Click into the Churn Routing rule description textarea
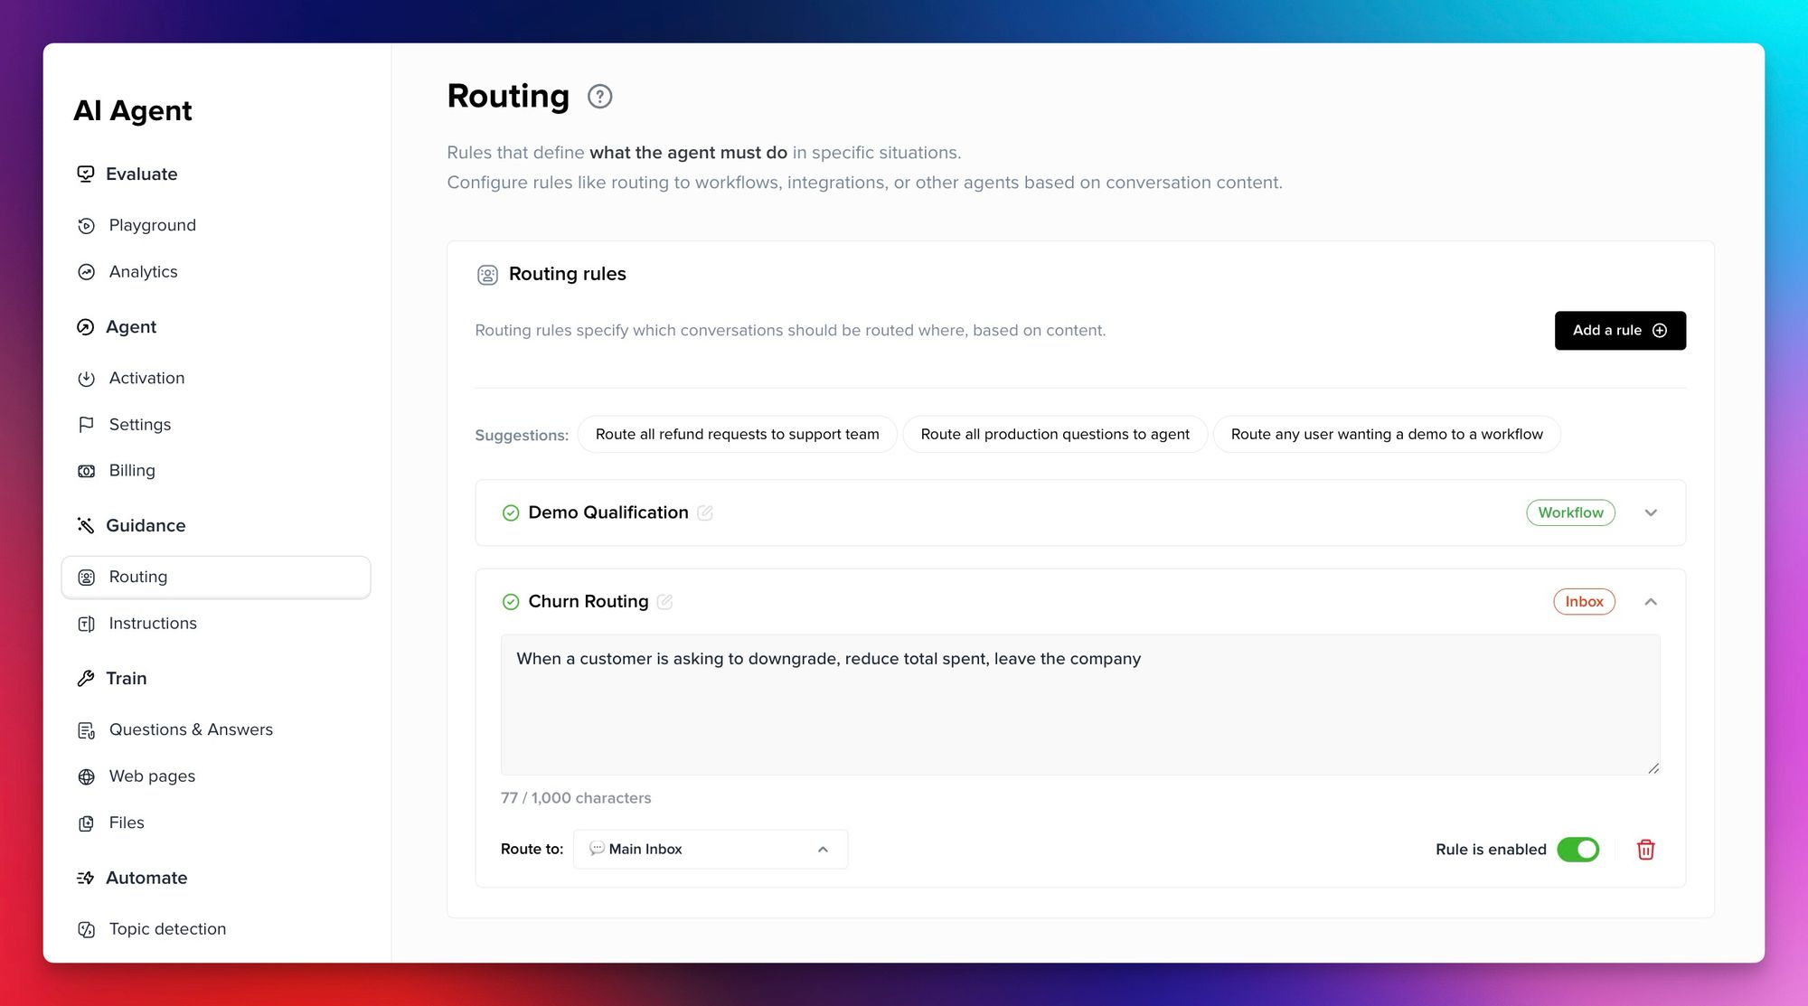This screenshot has height=1006, width=1808. (1079, 705)
